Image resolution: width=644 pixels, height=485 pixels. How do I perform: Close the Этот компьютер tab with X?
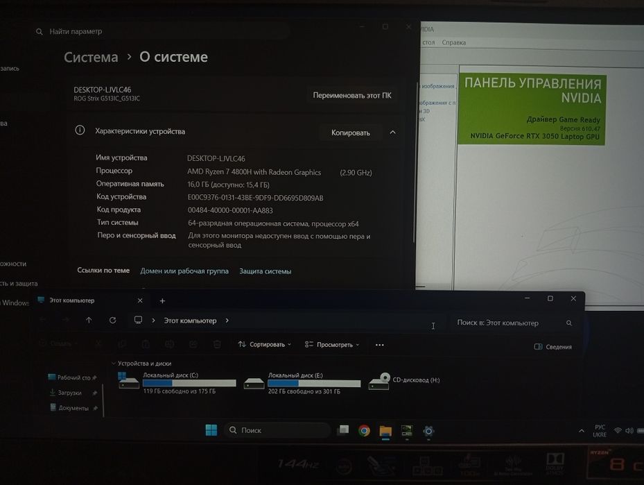coord(140,300)
